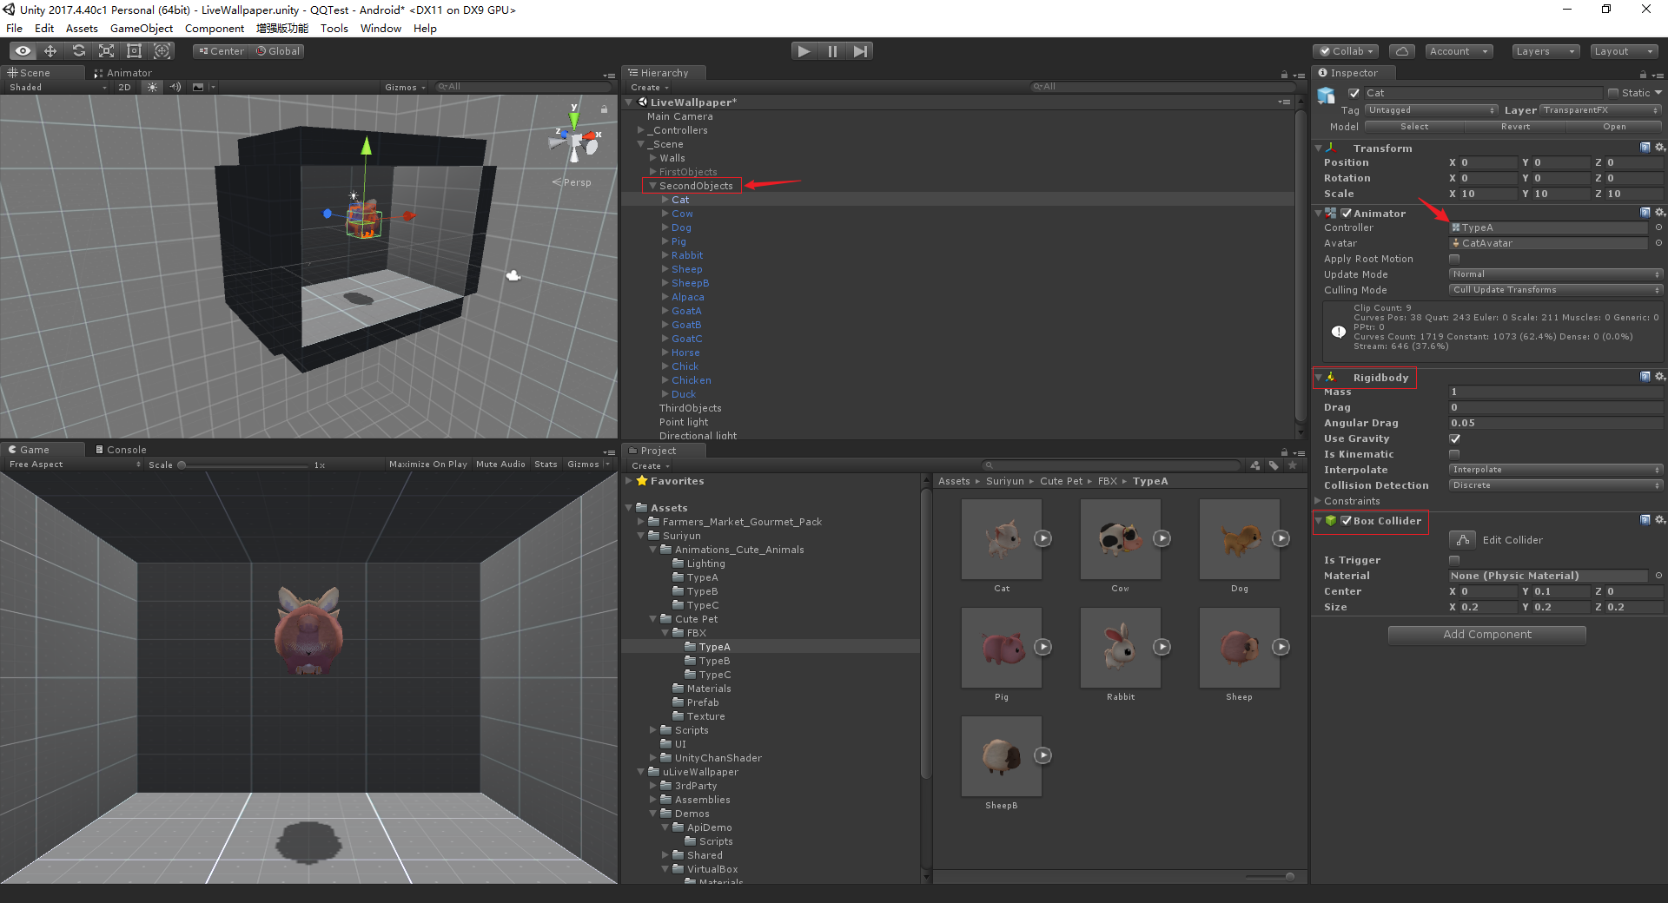Open Rigidbody component gear menu
Image resolution: width=1668 pixels, height=903 pixels.
click(1659, 377)
